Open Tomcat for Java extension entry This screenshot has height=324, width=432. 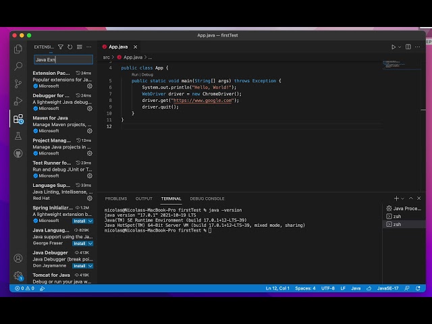63,278
